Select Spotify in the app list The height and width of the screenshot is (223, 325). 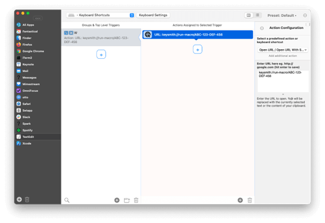[28, 130]
